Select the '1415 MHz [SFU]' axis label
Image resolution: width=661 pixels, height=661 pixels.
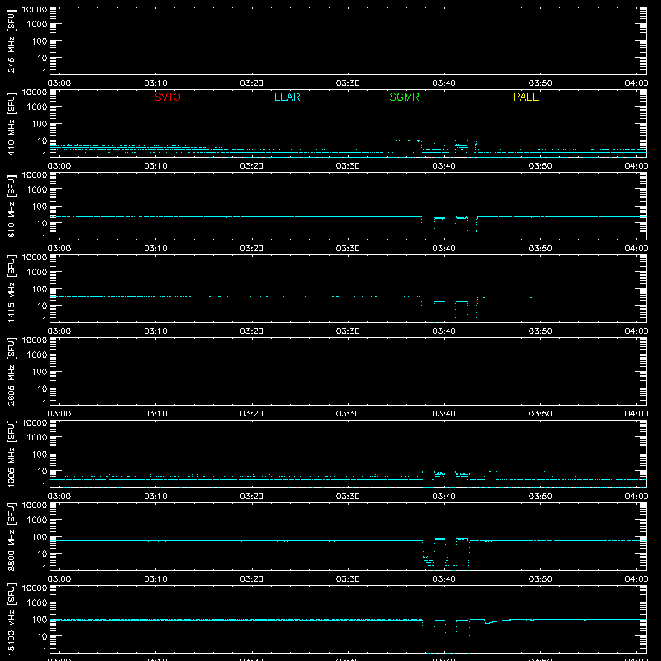point(11,288)
